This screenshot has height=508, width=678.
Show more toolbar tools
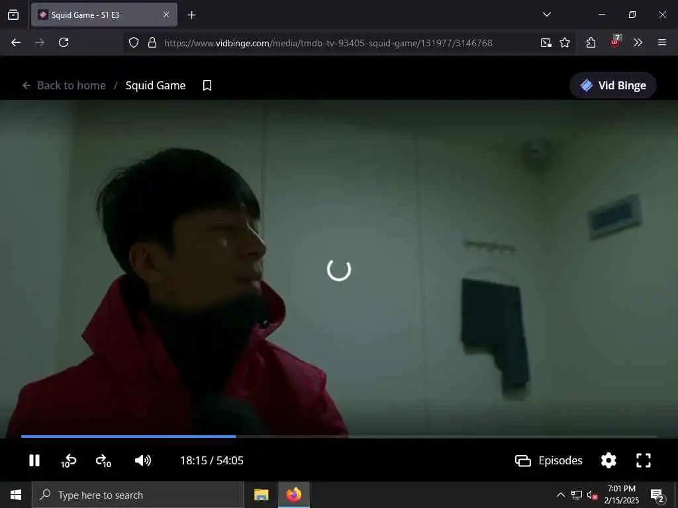point(638,42)
